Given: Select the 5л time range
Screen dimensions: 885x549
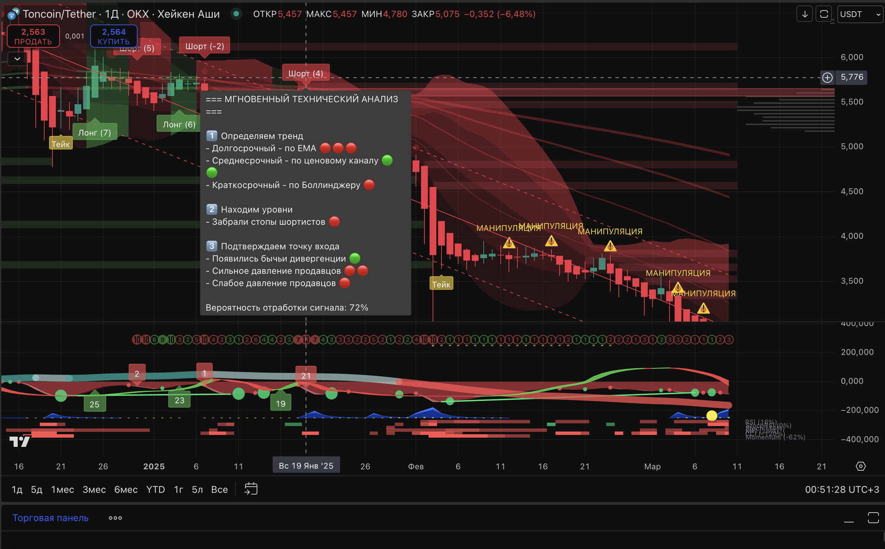Looking at the screenshot, I should point(197,489).
